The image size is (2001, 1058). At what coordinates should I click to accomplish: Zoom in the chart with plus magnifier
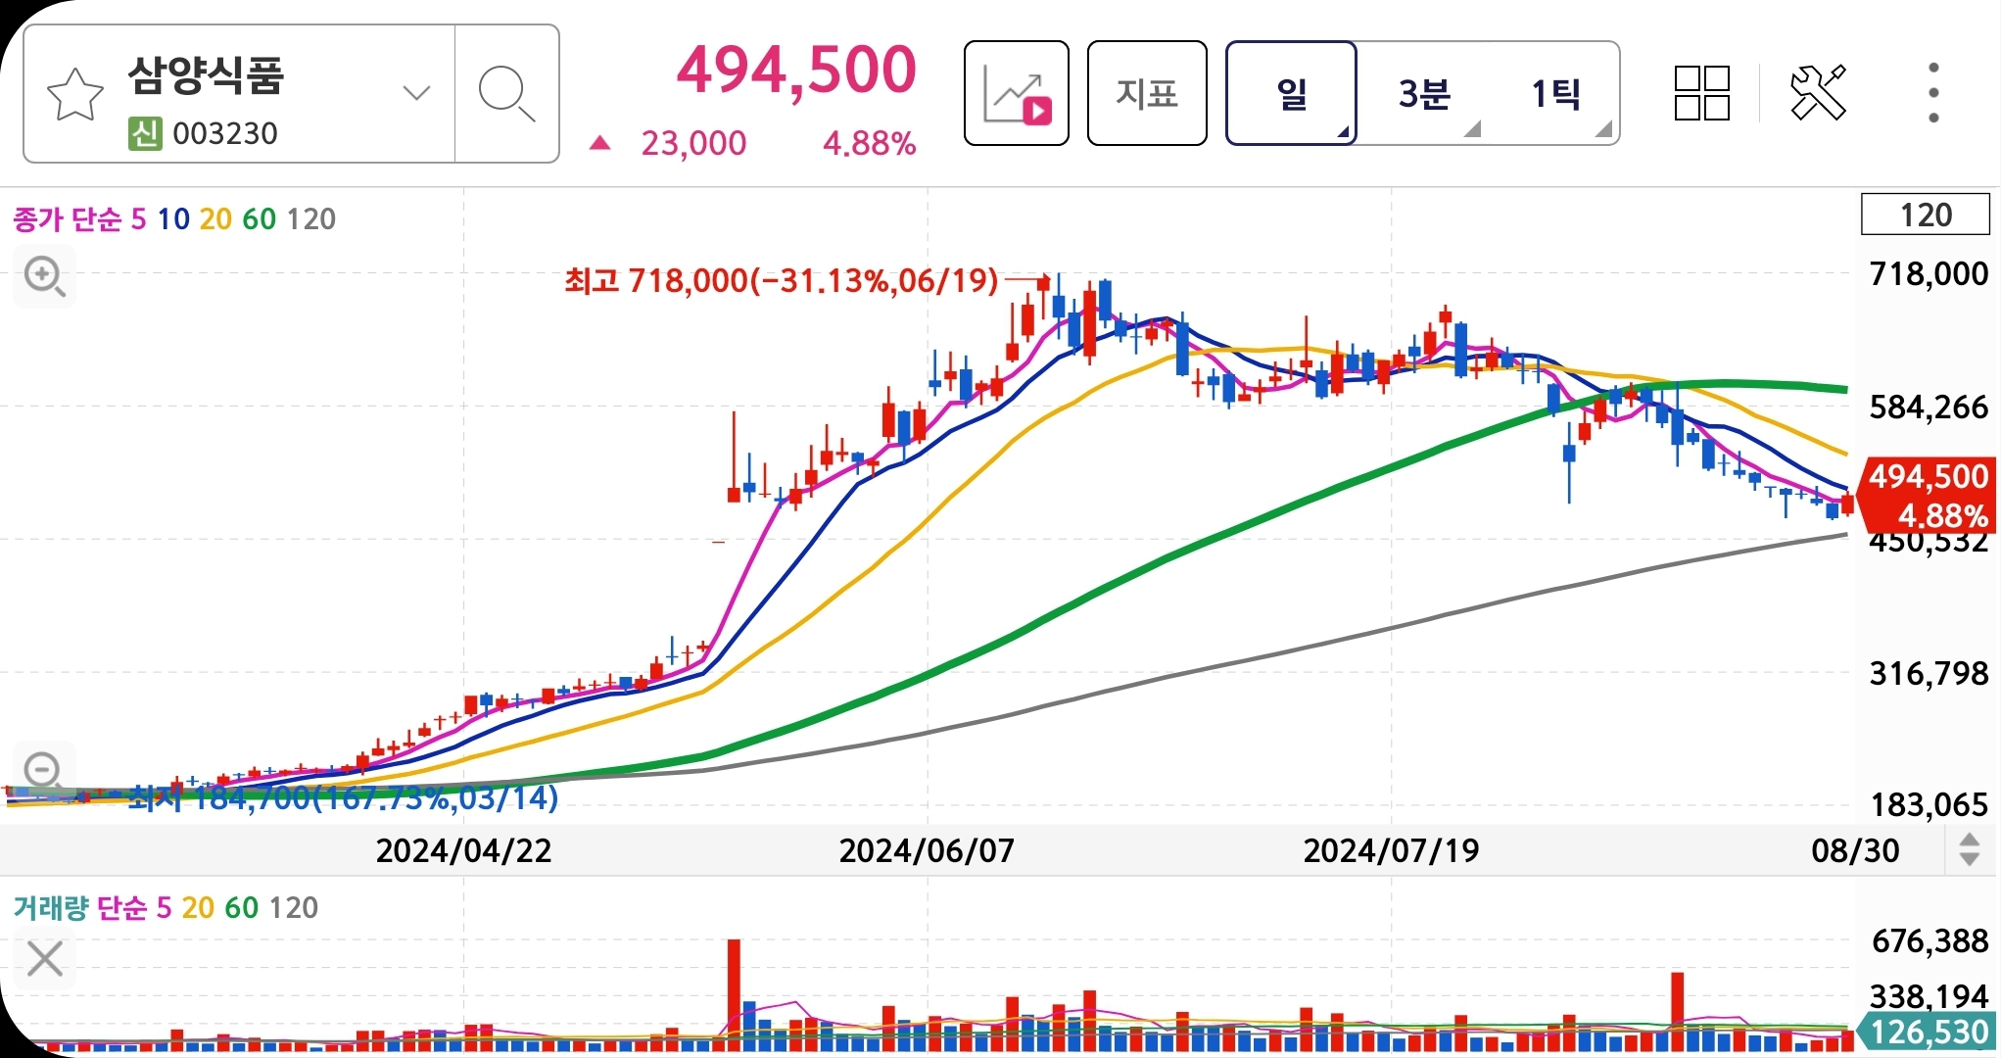click(x=44, y=277)
